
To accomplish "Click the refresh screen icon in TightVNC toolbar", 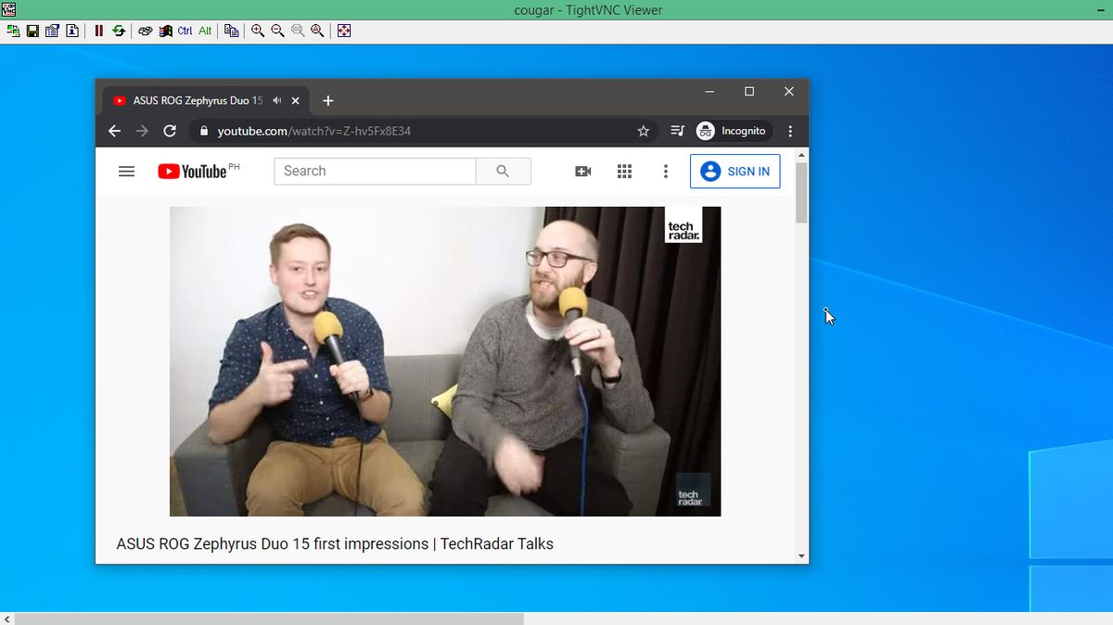I will tap(119, 31).
